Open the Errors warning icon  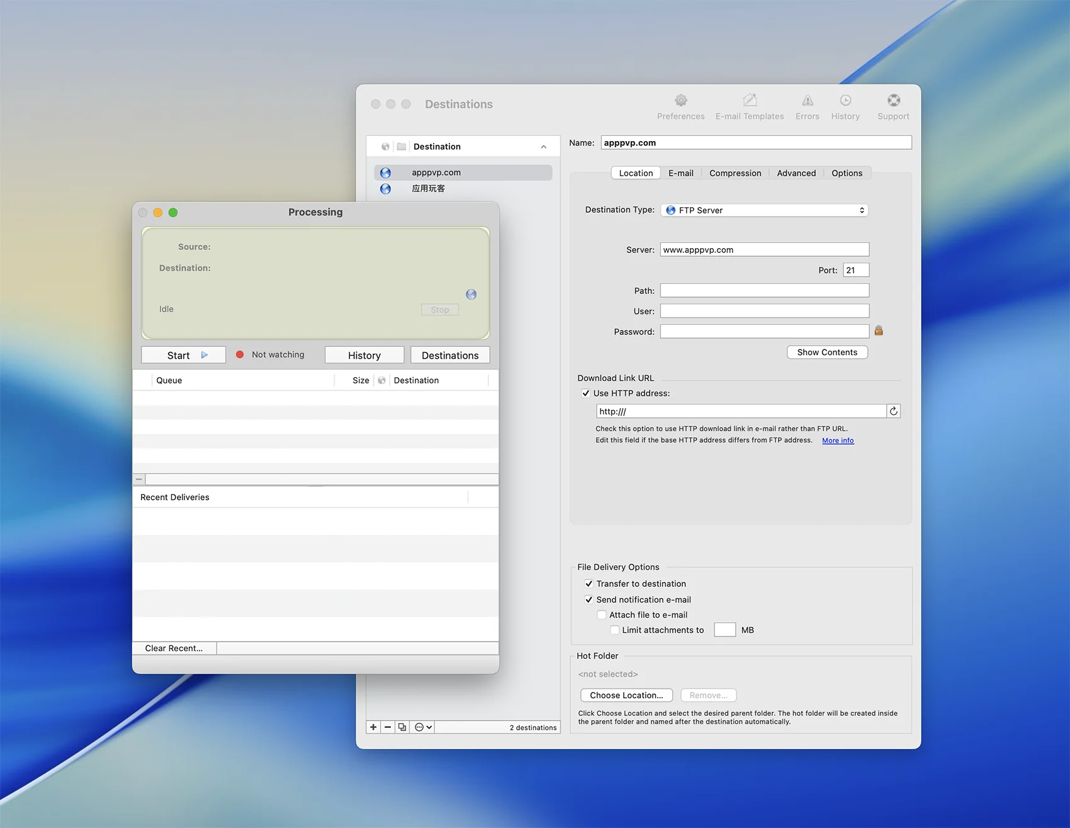coord(807,101)
